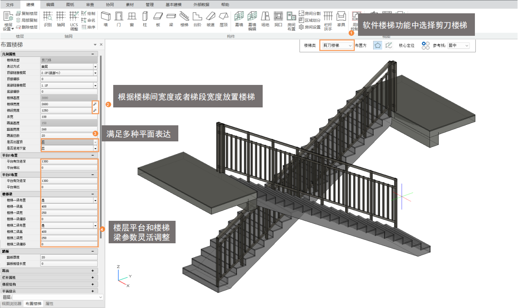518x308 pixels.
Task: Click the 识别 recognition icon
Action: click(x=48, y=19)
